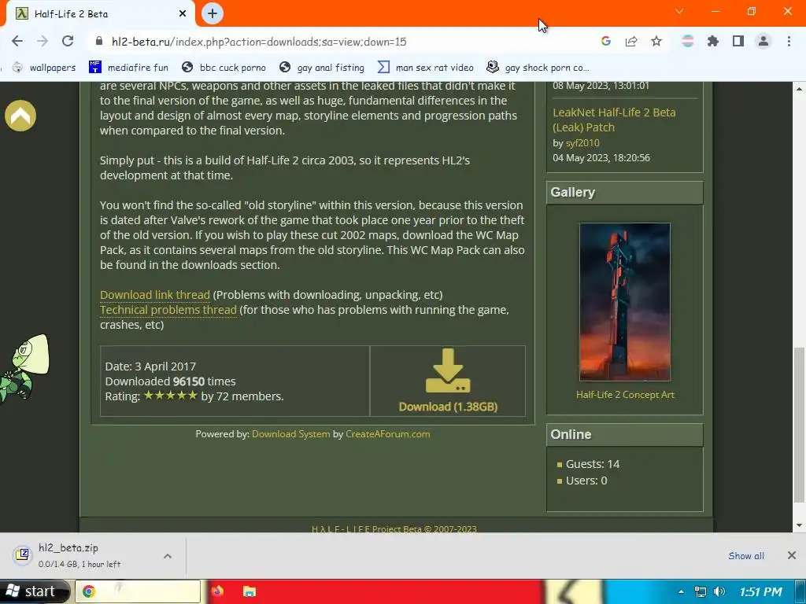Click Download (1.38GB) link

[448, 407]
